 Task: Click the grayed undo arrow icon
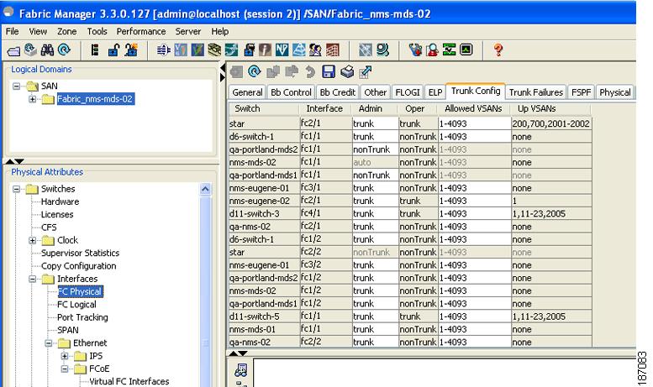point(310,71)
